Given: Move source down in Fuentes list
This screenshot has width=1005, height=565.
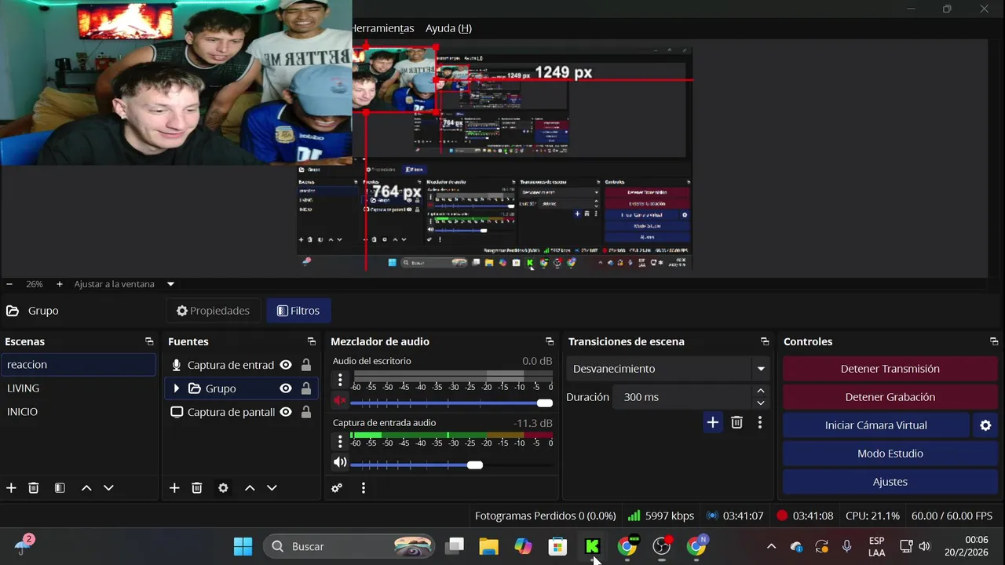Looking at the screenshot, I should [x=272, y=488].
